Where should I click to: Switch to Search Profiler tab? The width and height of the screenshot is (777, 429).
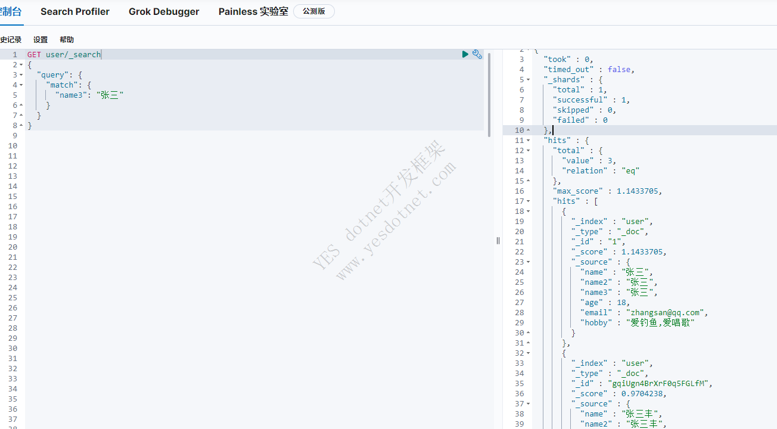click(75, 11)
